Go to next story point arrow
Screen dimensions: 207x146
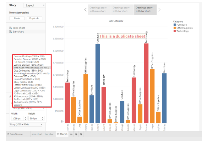(x=159, y=10)
